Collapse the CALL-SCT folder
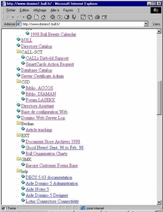 [x=18, y=51]
